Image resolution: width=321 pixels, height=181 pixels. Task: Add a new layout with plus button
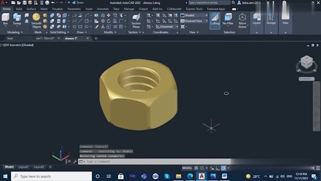tap(50, 167)
